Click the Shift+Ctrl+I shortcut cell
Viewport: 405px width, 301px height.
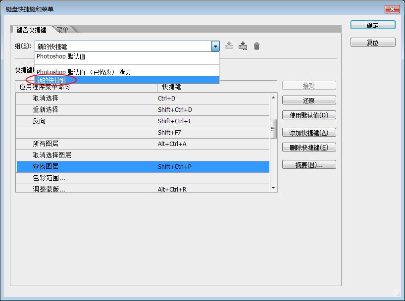tap(174, 121)
